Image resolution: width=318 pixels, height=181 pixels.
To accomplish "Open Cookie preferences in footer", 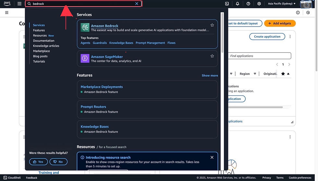I will (300, 178).
